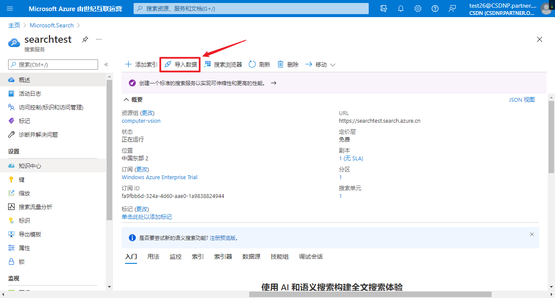Switch to the Indexers (索引器) tab
This screenshot has height=298, width=555.
[223, 257]
